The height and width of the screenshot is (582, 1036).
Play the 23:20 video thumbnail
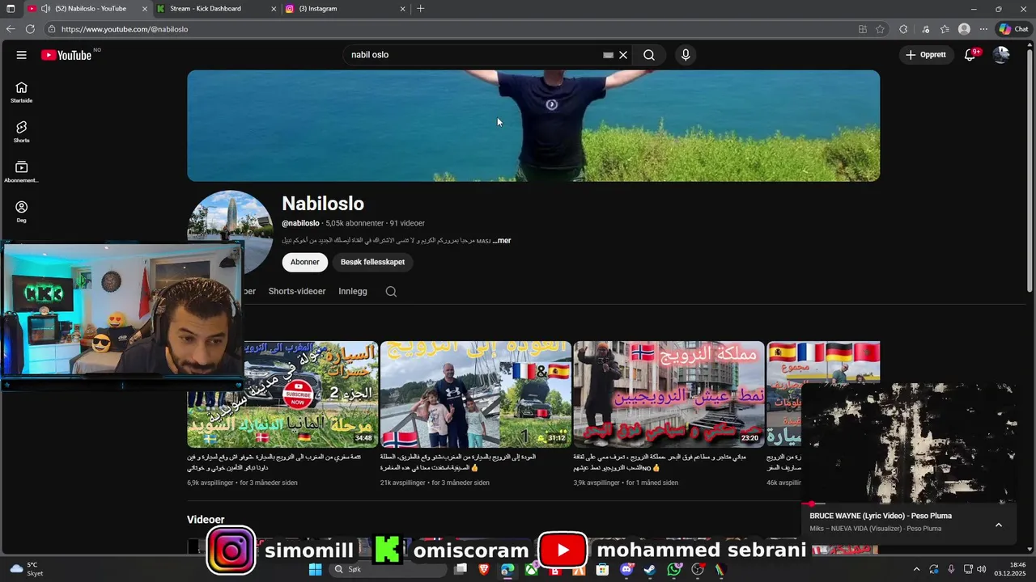coord(669,394)
